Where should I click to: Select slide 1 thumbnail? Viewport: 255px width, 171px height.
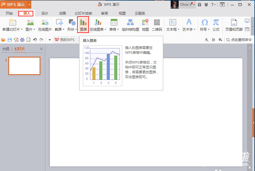(24, 66)
